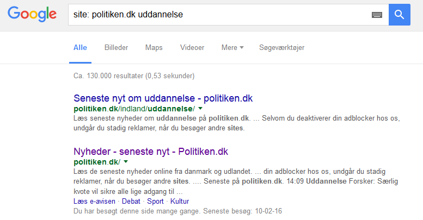The image size is (423, 220).
Task: Open 'Seneste nyt om uddannelse' result
Action: (x=163, y=99)
